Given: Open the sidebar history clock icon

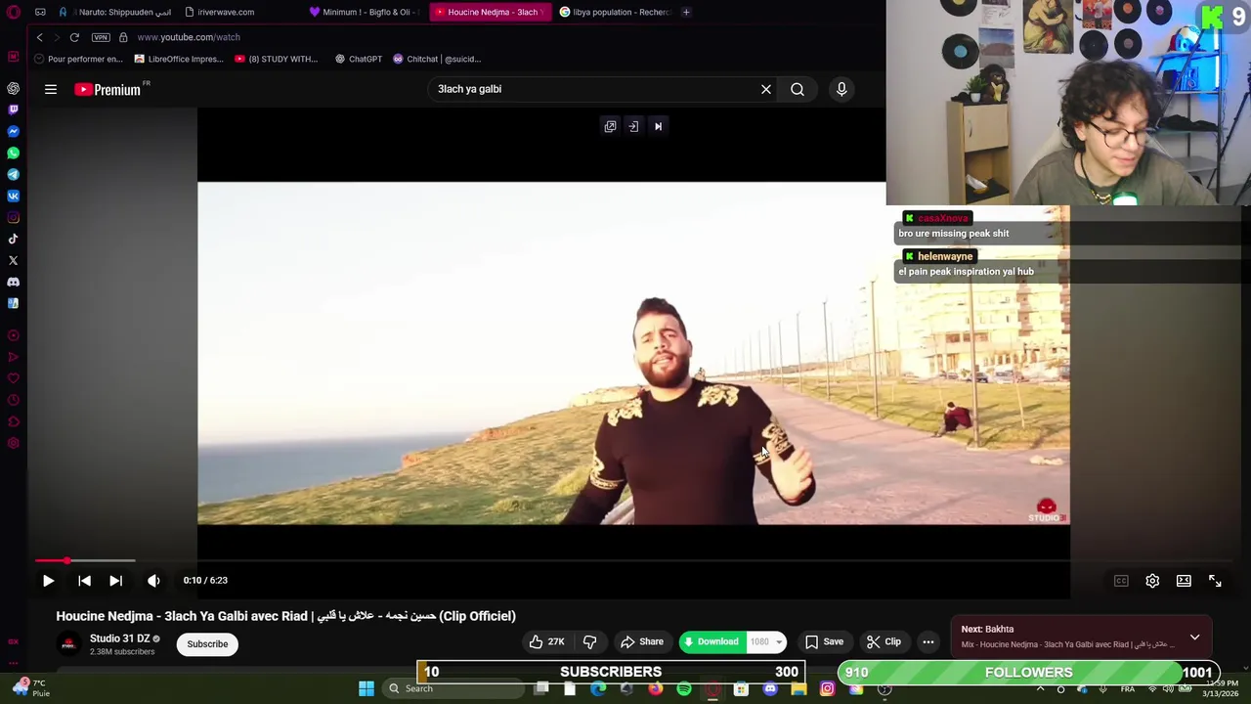Looking at the screenshot, I should point(13,400).
